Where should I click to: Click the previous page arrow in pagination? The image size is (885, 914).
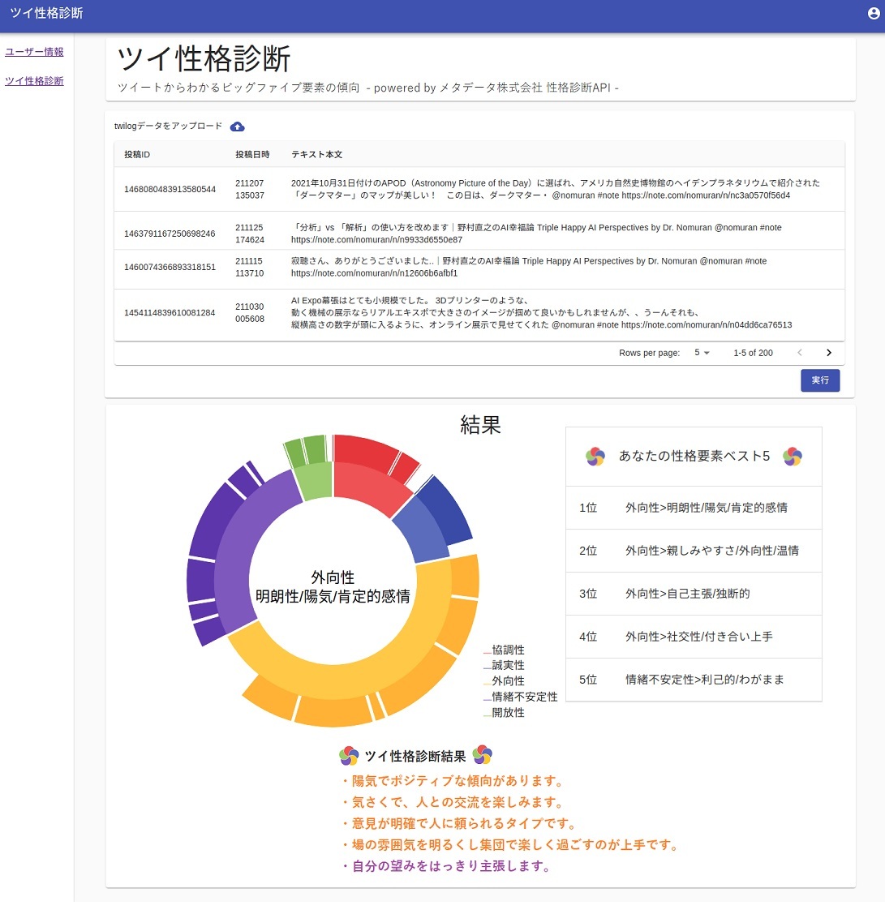pyautogui.click(x=800, y=353)
